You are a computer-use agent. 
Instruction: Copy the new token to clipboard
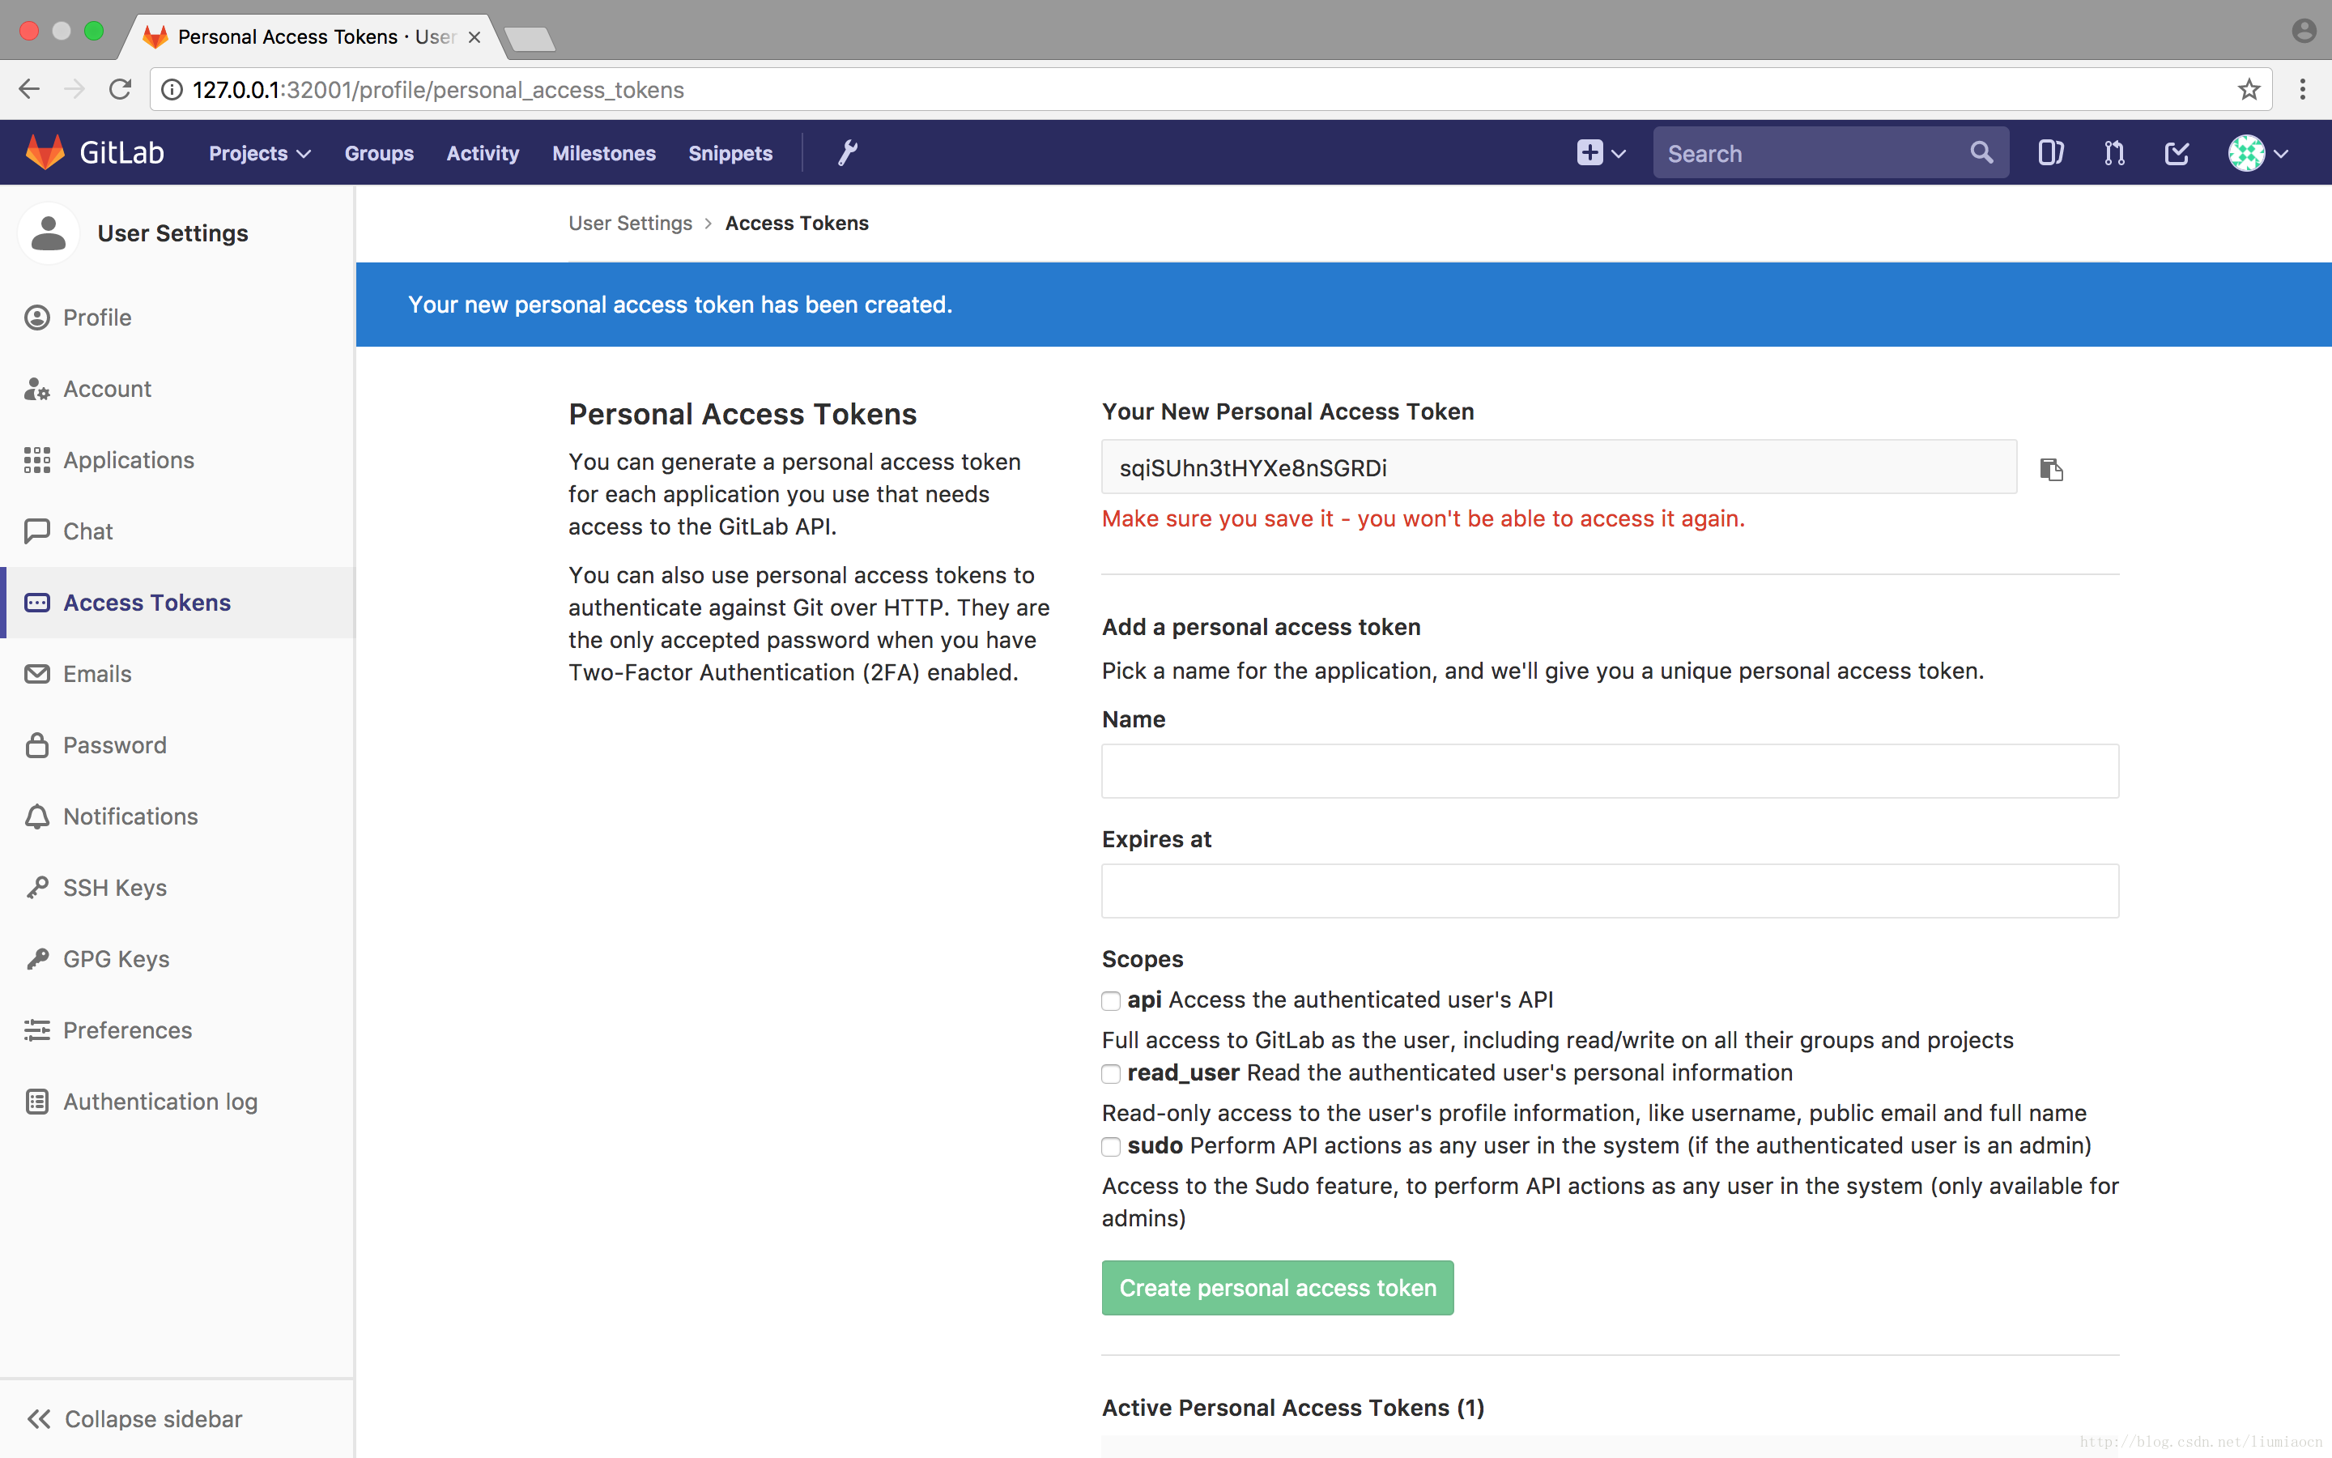[2052, 469]
